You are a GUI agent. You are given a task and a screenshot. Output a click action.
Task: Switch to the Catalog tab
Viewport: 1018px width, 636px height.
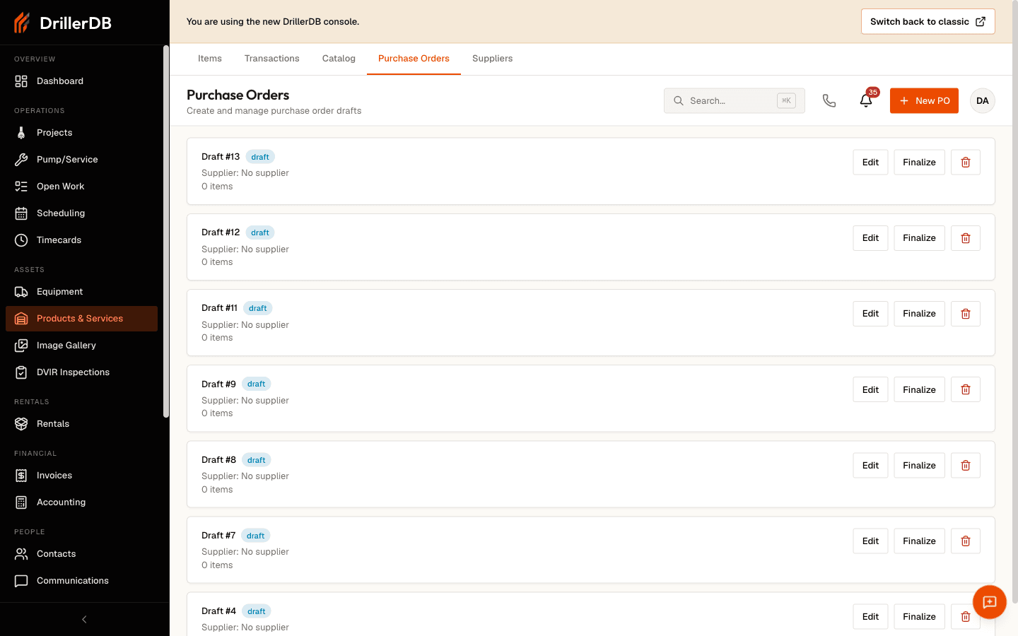click(x=339, y=59)
